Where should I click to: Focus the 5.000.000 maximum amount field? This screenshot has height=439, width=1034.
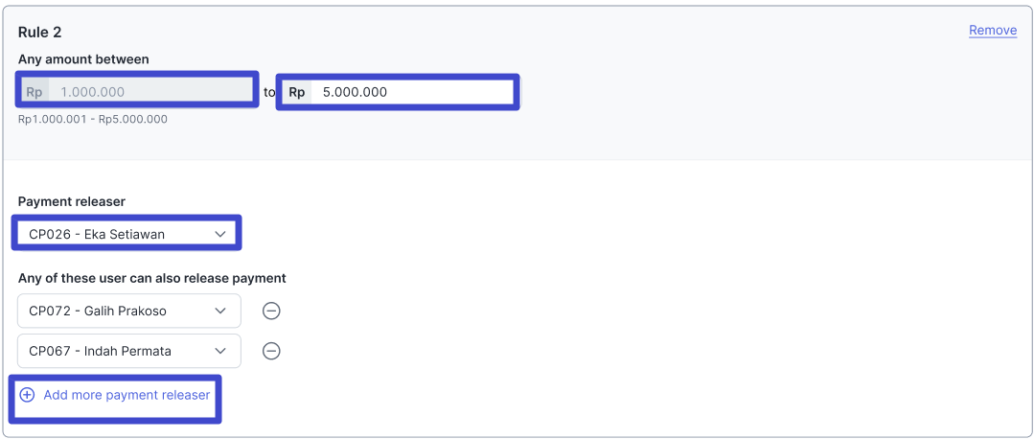coord(412,92)
